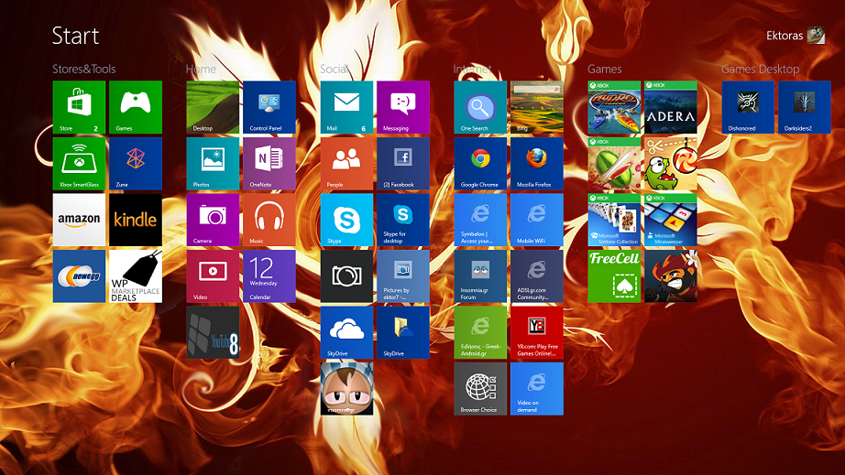Launch the light blue Skype tile
845x475 pixels.
pyautogui.click(x=346, y=220)
